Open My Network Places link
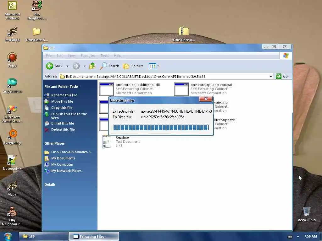This screenshot has height=241, width=322. point(66,171)
